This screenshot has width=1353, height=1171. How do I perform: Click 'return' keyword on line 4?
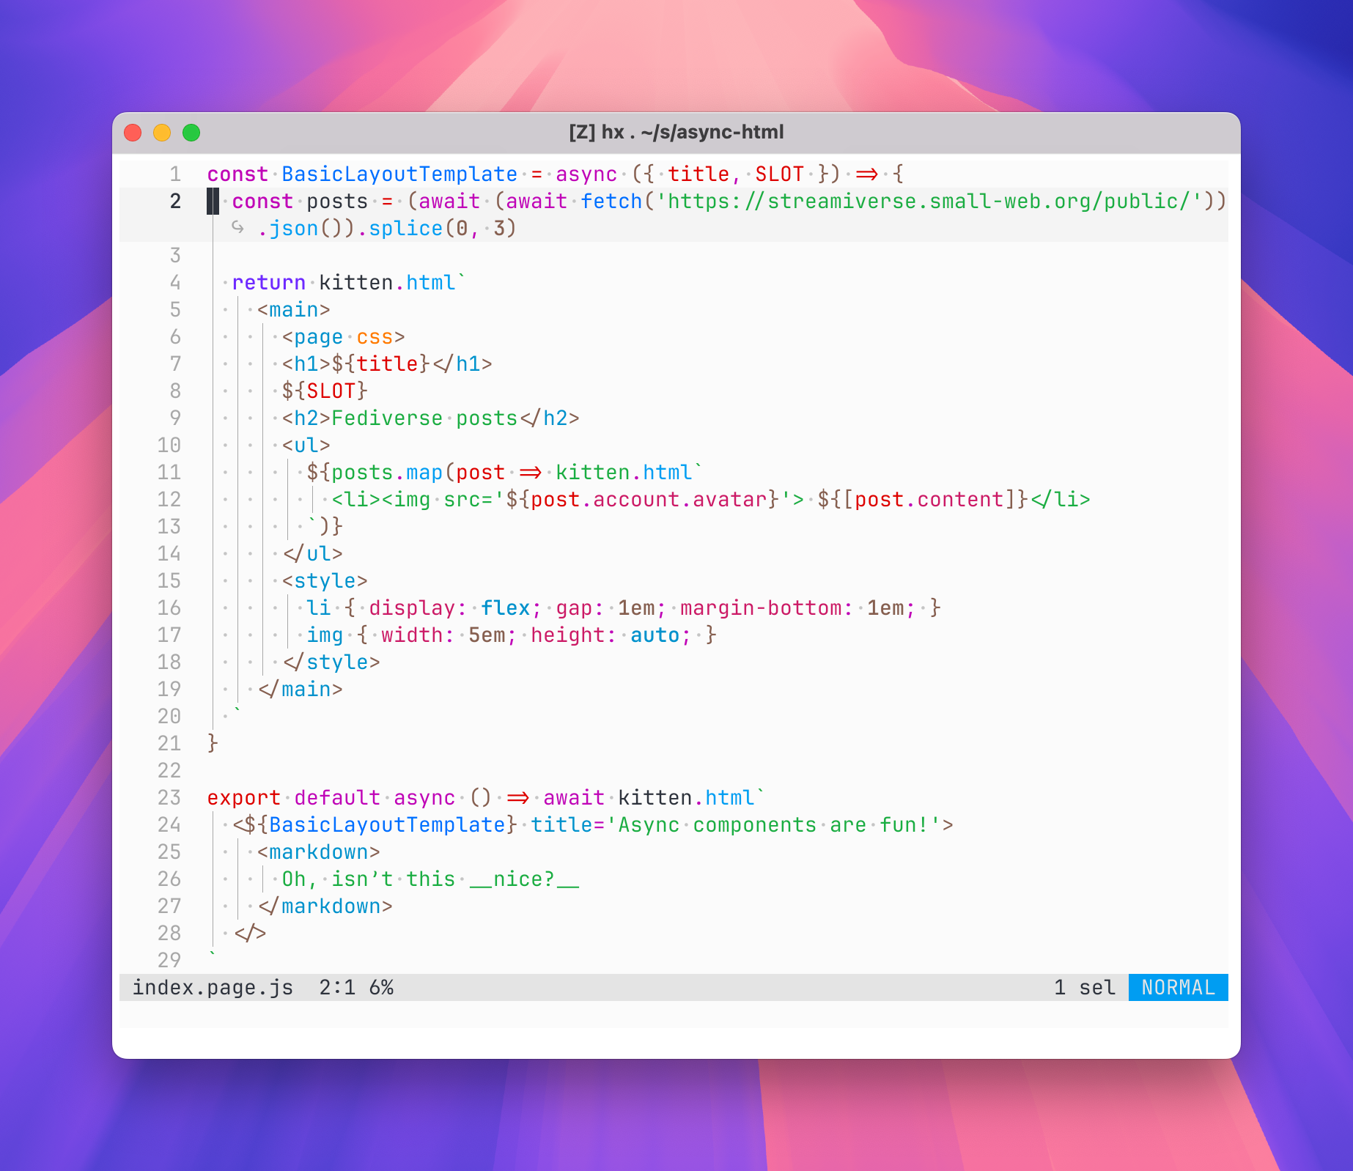click(x=269, y=283)
